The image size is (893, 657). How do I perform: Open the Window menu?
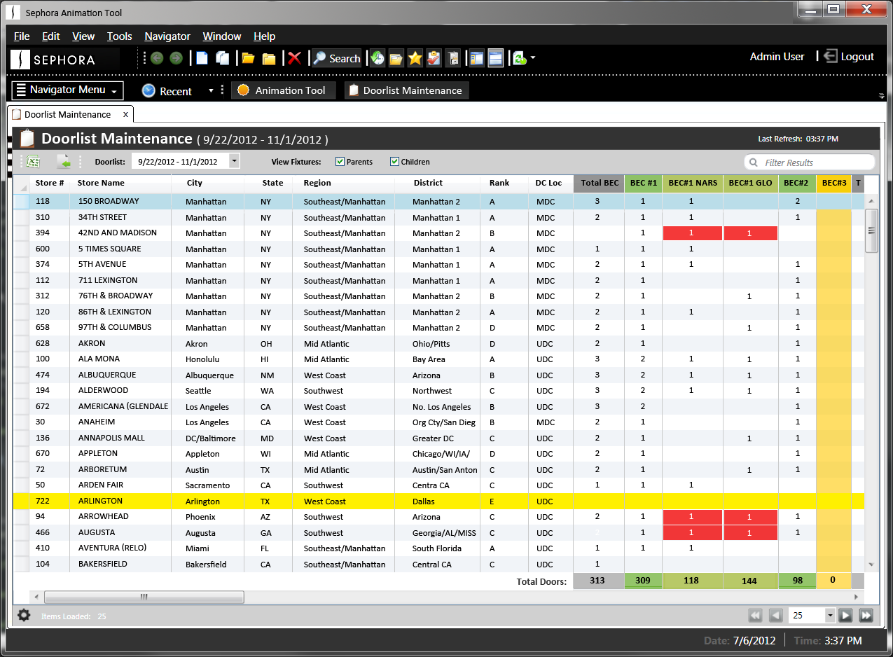coord(222,36)
